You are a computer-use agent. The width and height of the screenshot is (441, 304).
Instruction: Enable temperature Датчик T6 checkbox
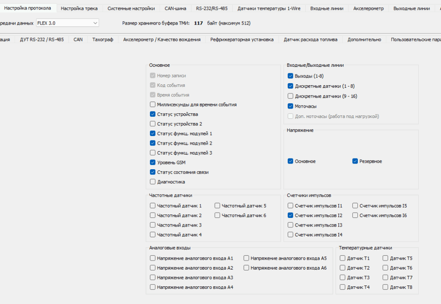[x=385, y=268]
